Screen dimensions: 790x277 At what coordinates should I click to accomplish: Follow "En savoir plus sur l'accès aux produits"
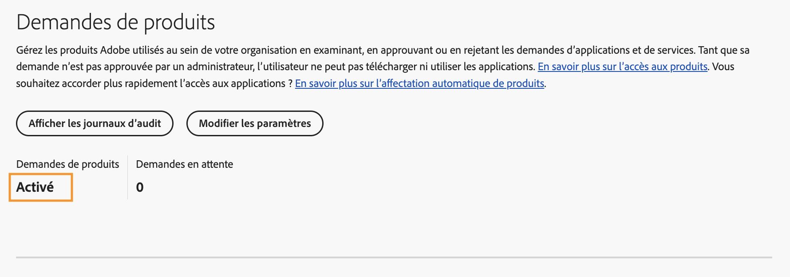point(621,67)
